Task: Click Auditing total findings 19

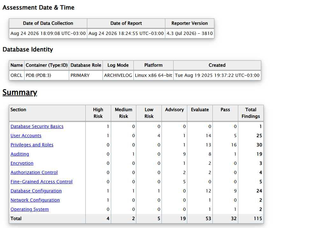Action: (x=259, y=154)
